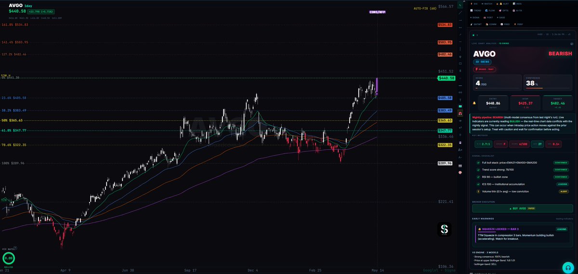Click the 0.1x volume metric chip
The image size is (578, 274).
[x=553, y=144]
